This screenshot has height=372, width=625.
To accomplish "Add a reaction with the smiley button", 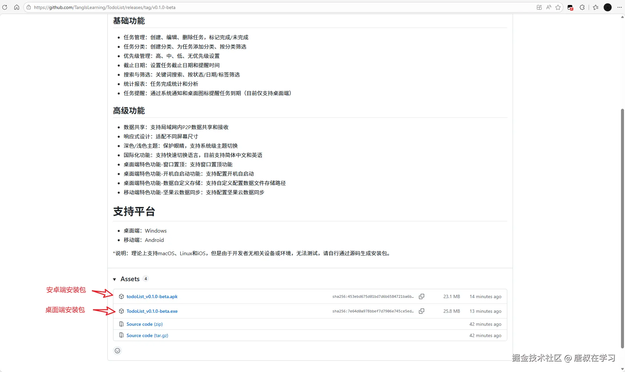I will pyautogui.click(x=117, y=351).
